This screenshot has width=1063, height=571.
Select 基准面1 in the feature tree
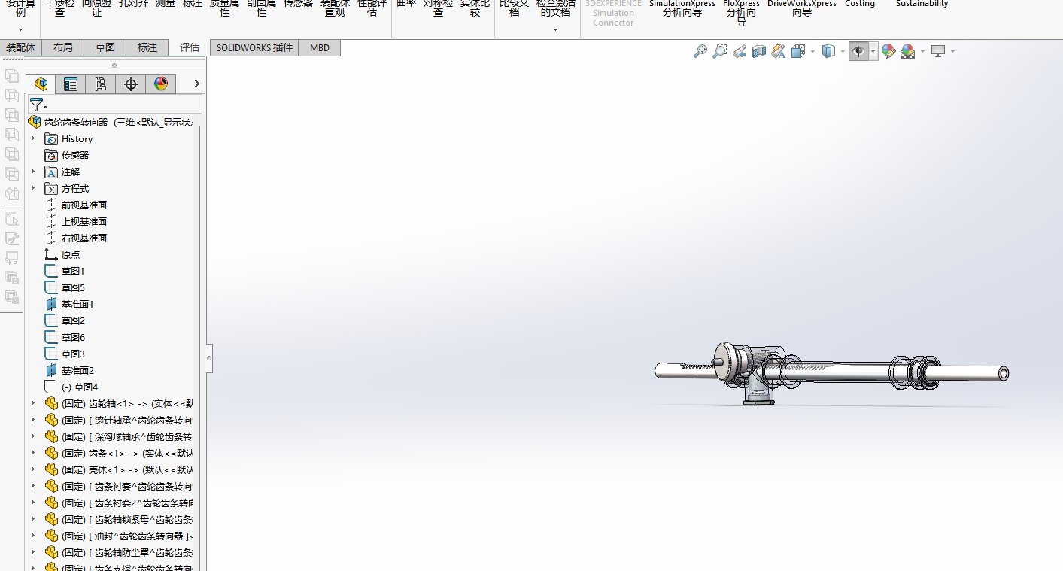tap(77, 304)
